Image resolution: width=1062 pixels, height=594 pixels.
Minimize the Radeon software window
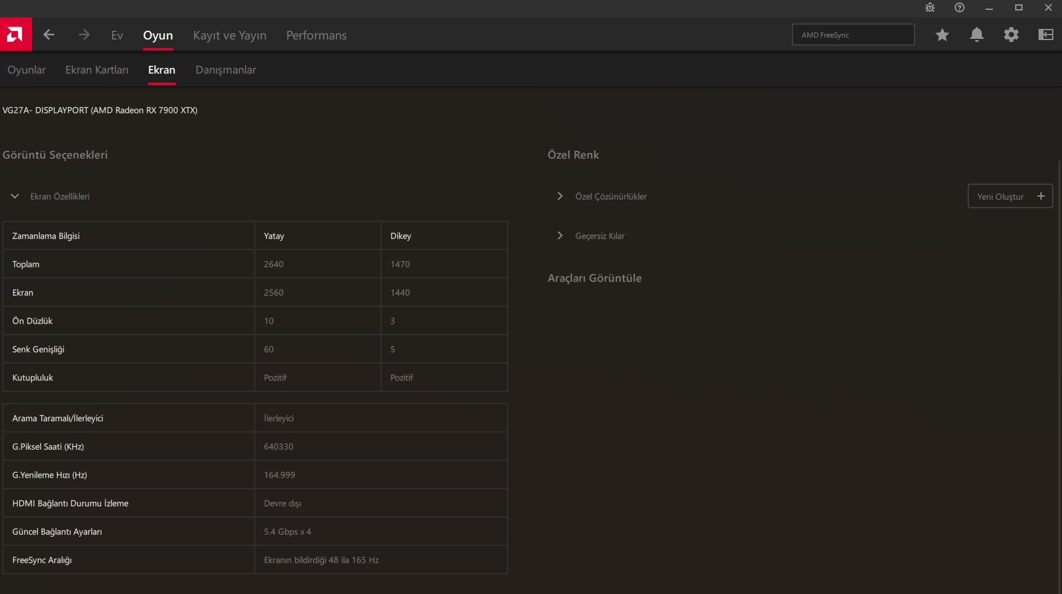tap(989, 7)
